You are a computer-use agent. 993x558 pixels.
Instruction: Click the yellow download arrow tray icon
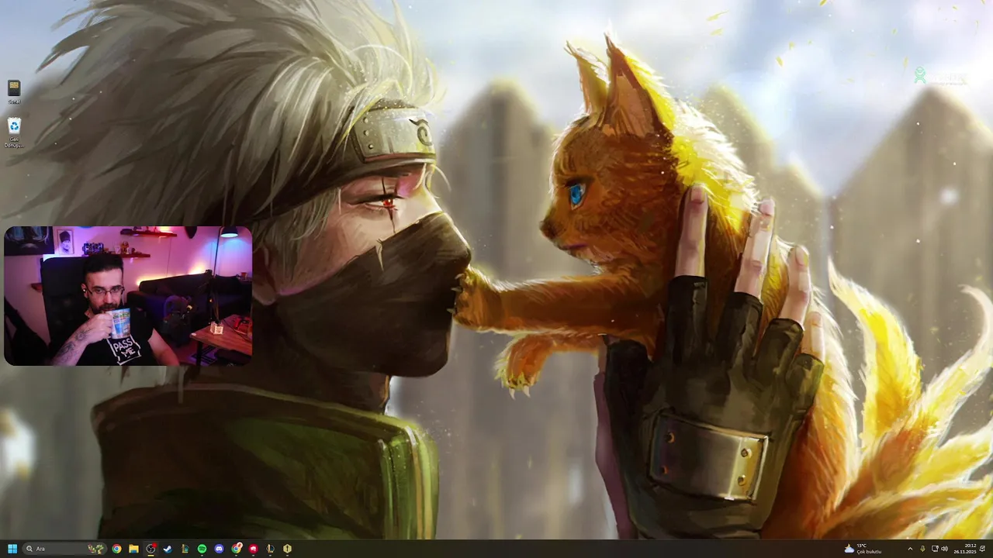coord(922,549)
